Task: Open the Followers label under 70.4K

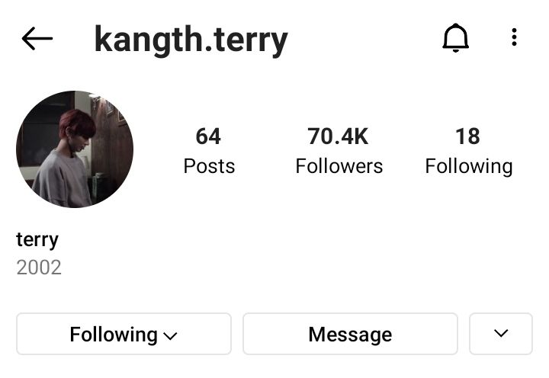Action: [339, 166]
